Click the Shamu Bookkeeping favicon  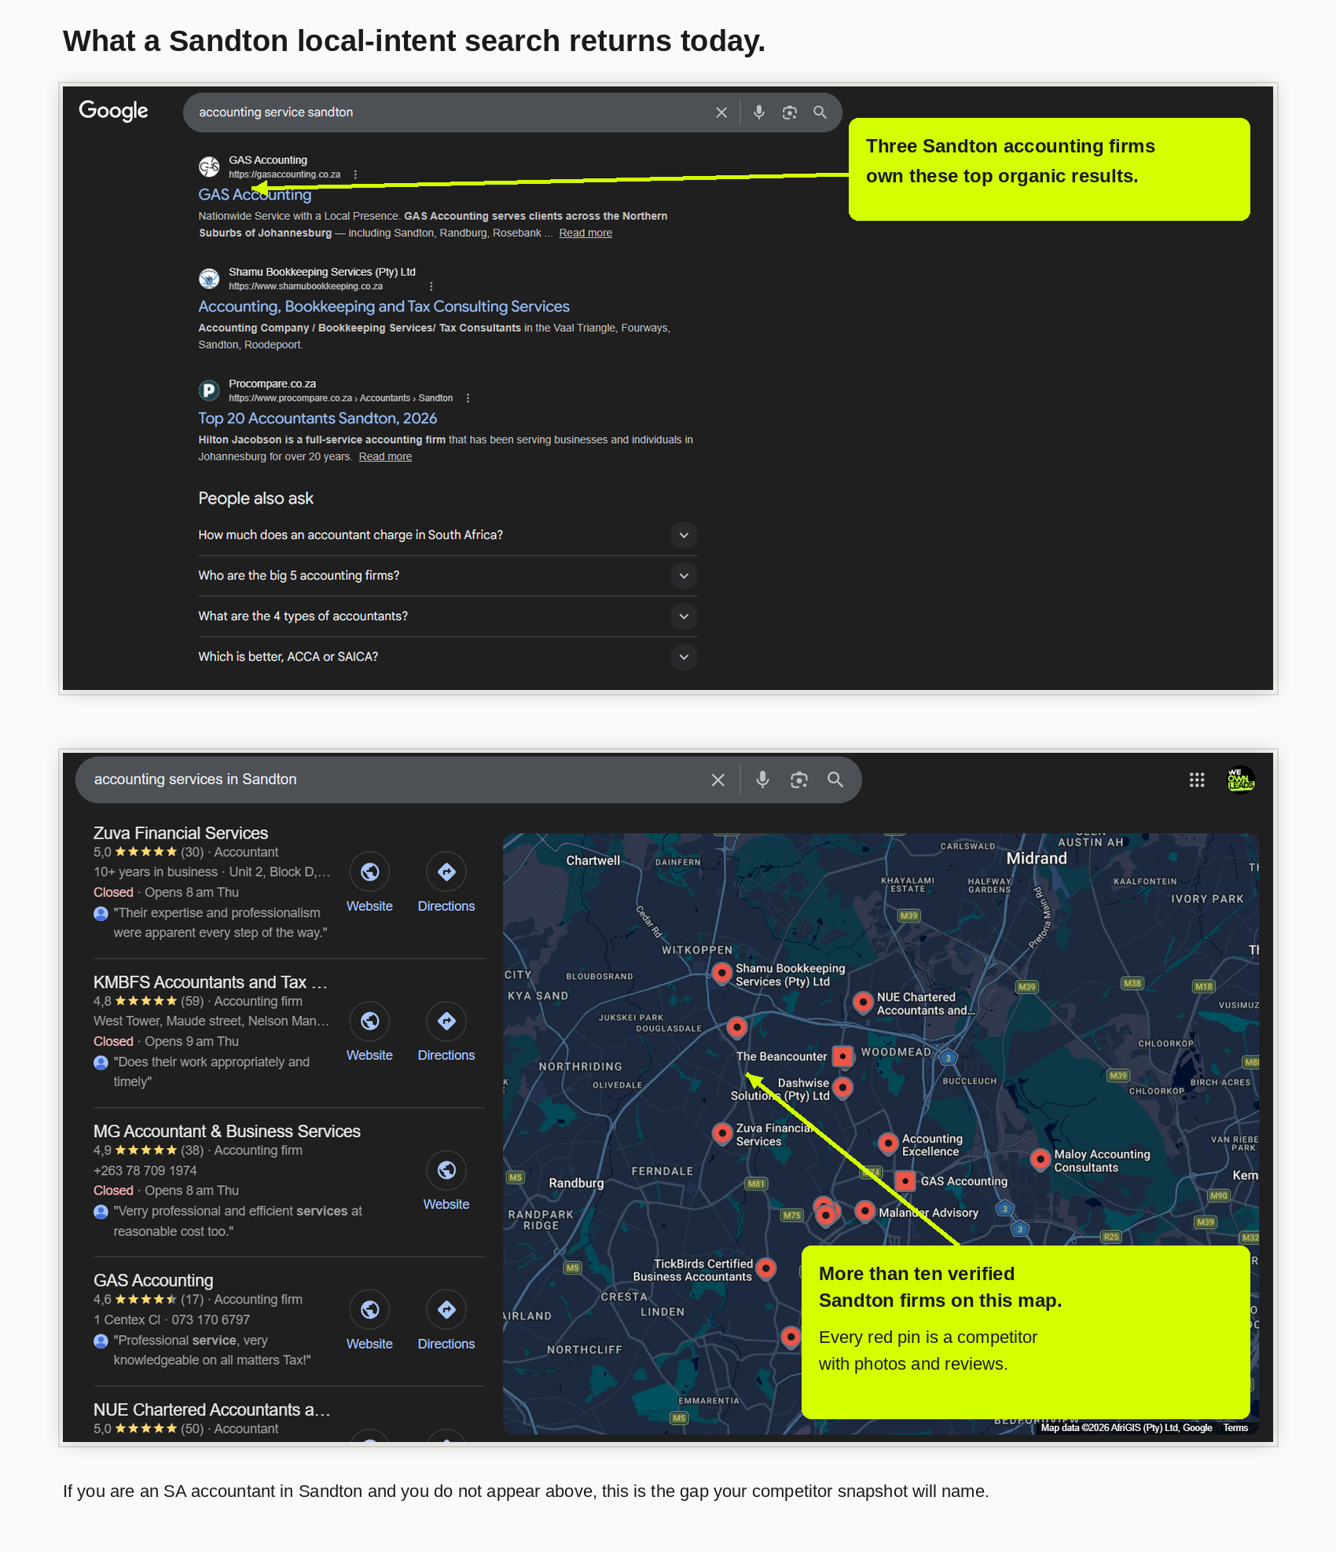209,278
